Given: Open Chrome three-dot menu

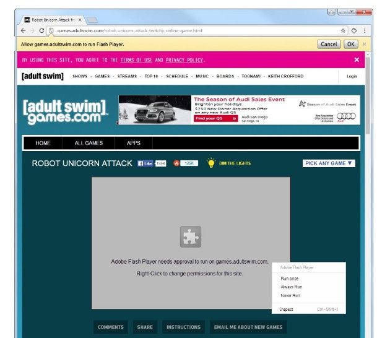Looking at the screenshot, I should pos(365,30).
